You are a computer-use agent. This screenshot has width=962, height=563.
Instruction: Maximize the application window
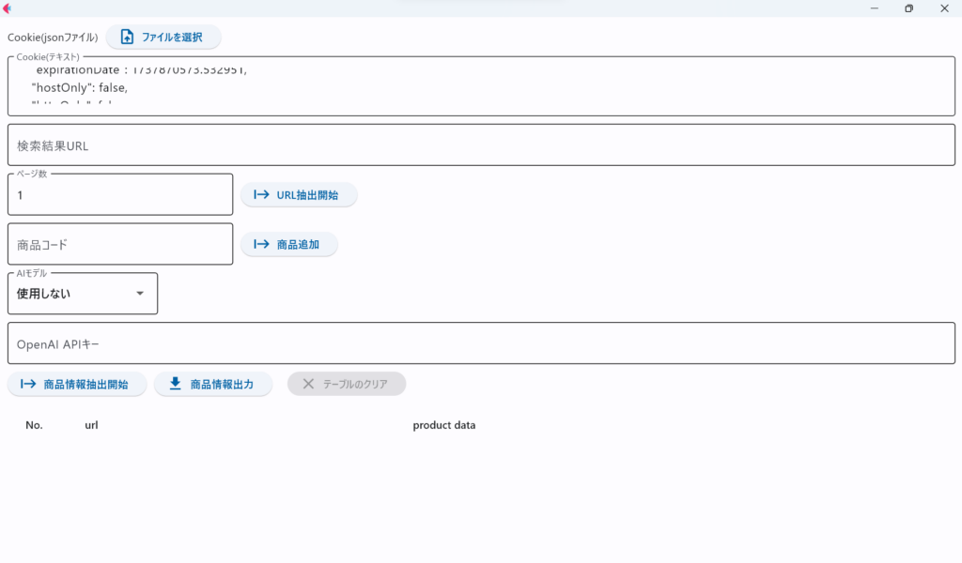click(x=908, y=8)
